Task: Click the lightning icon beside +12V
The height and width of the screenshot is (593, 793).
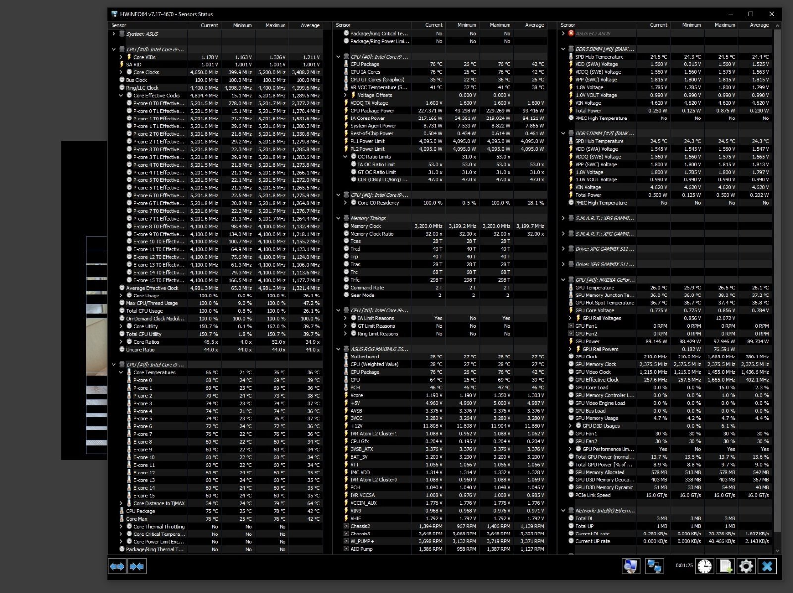Action: (x=346, y=426)
